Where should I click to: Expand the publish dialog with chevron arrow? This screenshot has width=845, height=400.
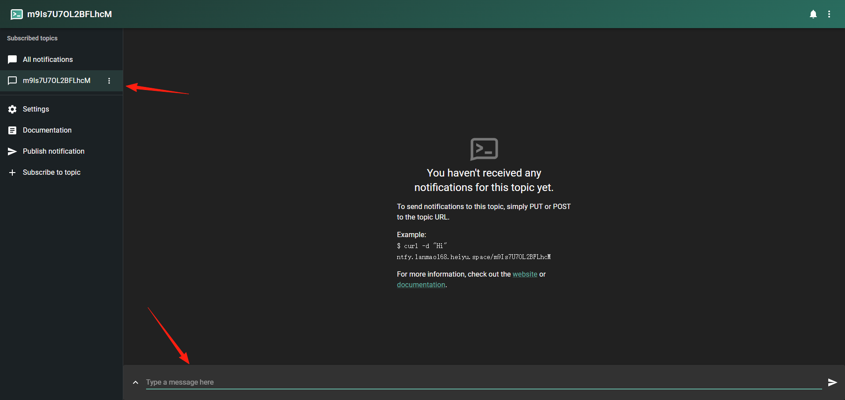tap(136, 382)
